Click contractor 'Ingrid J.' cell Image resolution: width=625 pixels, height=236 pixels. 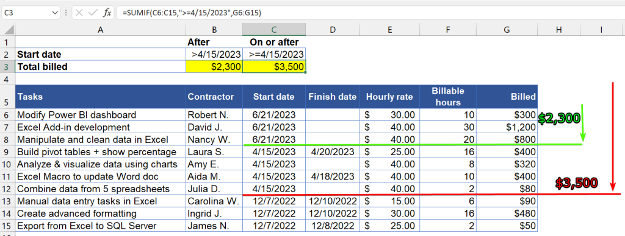(x=214, y=213)
